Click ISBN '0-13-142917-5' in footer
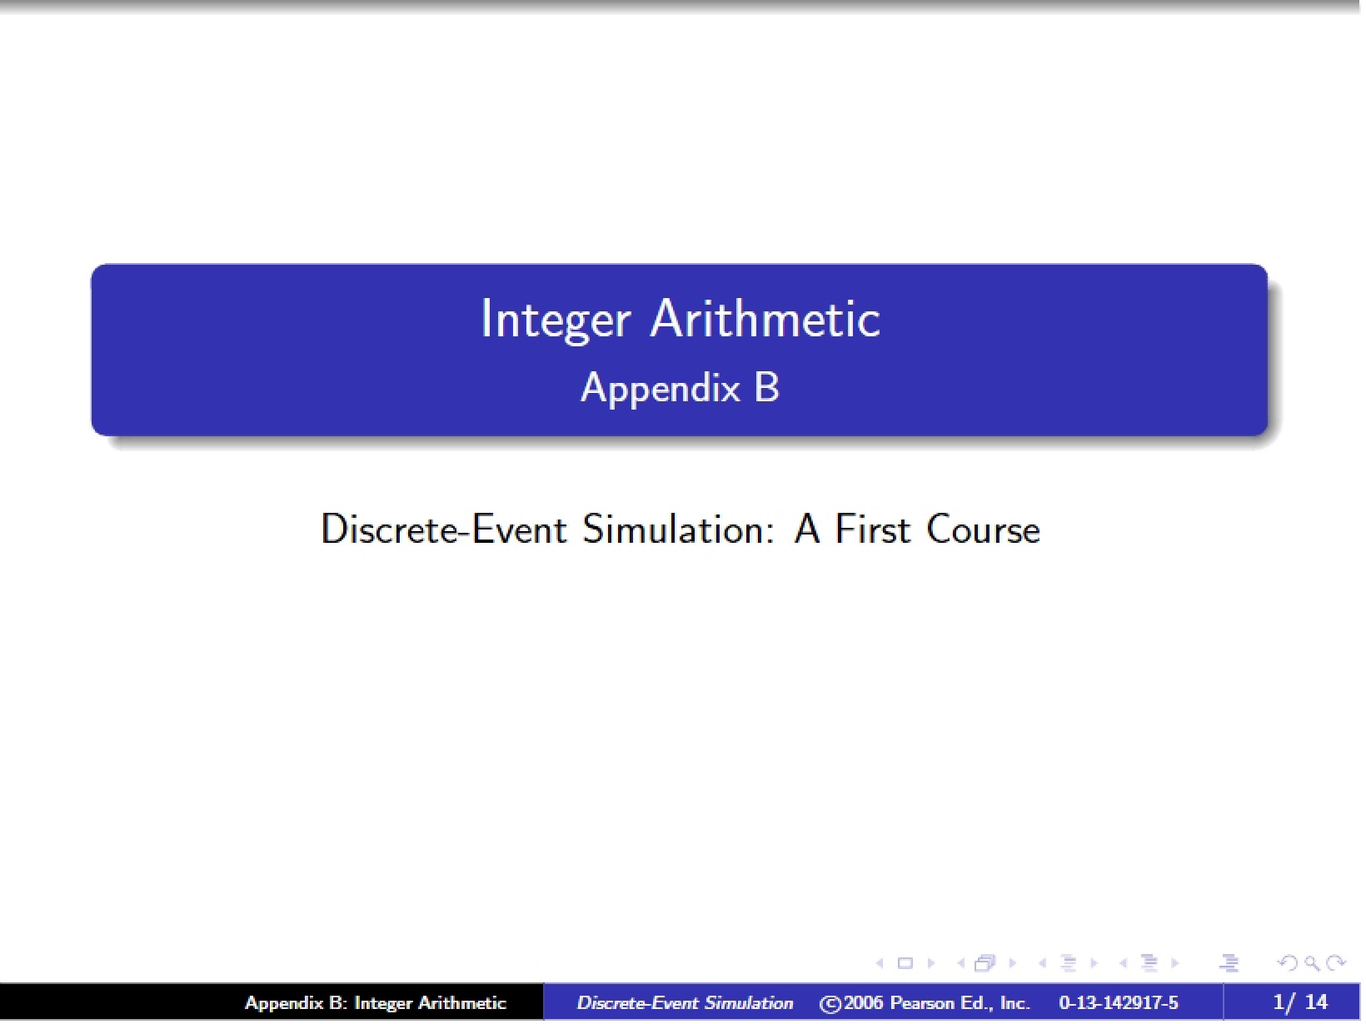1366x1024 pixels. [1120, 1004]
